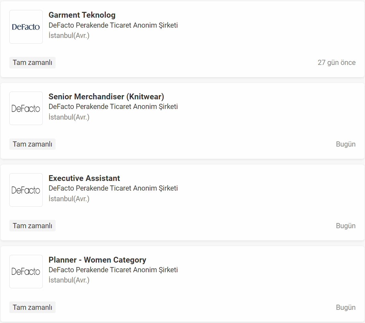The height and width of the screenshot is (323, 365).
Task: Click Bugün date on Executive Assistant card
Action: [x=346, y=226]
